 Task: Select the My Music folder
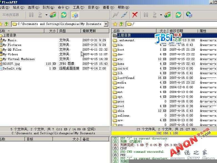tap(9, 40)
